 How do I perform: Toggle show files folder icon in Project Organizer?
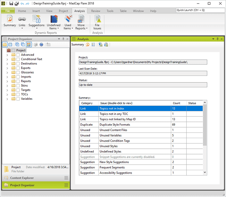[4, 44]
